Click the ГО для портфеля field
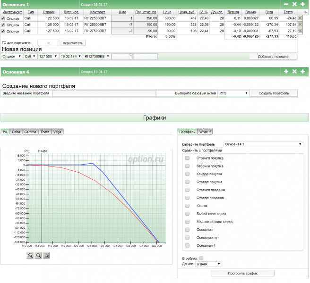Image resolution: width=310 pixels, height=283 pixels. [48, 43]
